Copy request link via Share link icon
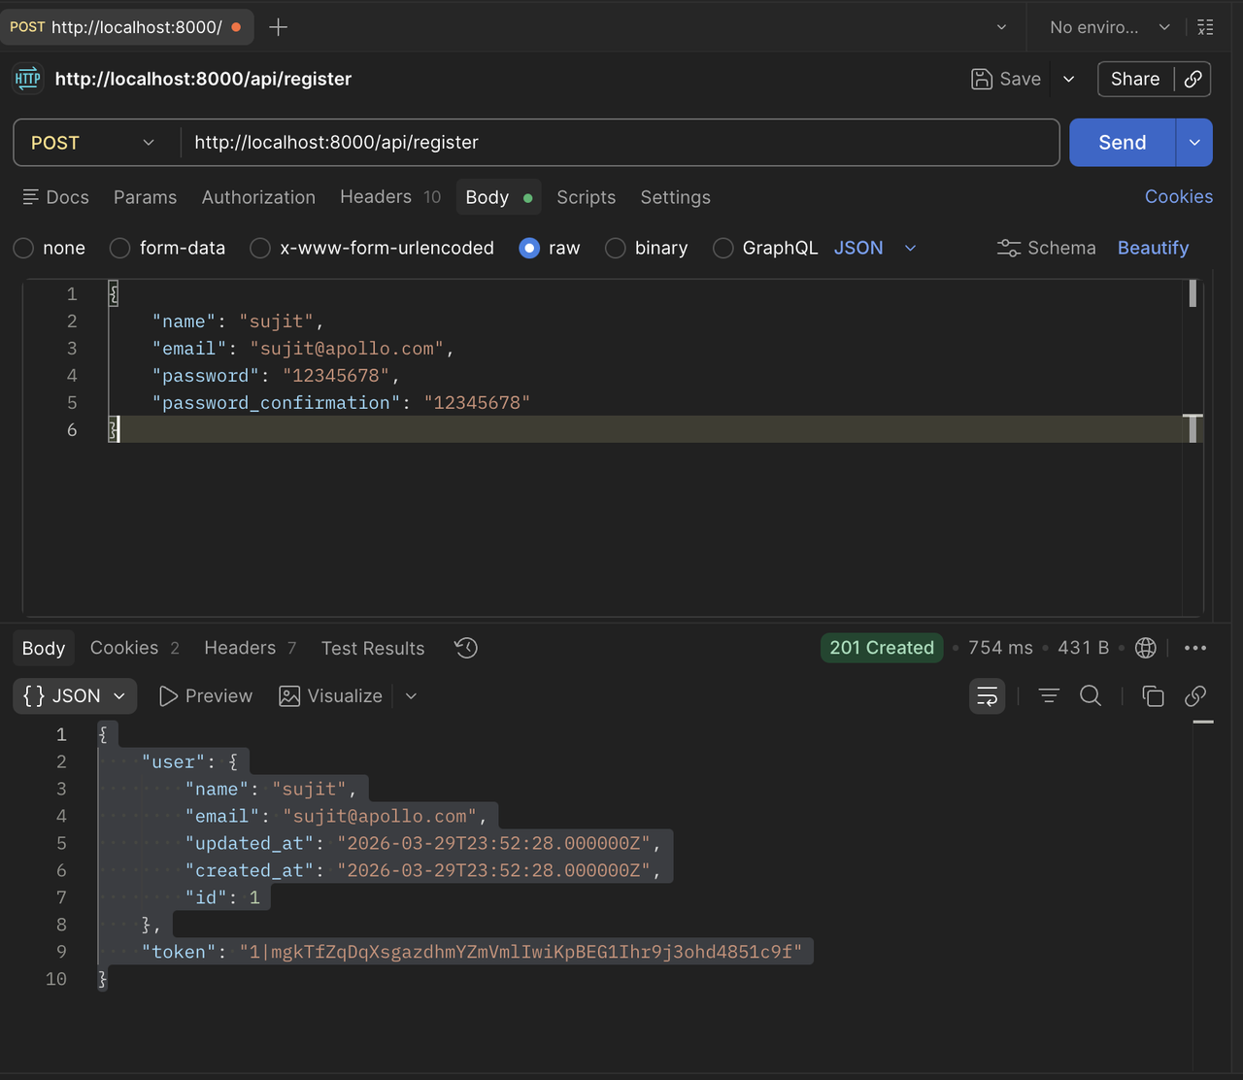 1193,80
